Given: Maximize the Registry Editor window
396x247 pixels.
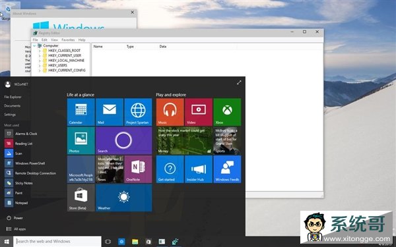Looking at the screenshot, I should point(304,32).
